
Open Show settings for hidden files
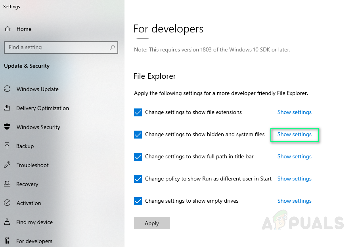(x=295, y=135)
